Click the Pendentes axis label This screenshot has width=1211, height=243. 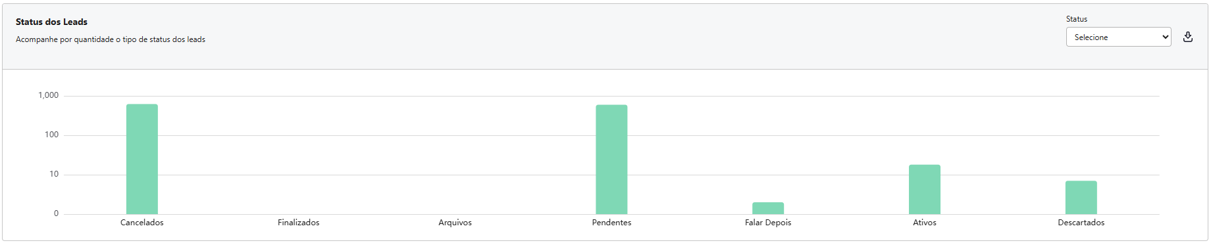click(611, 223)
